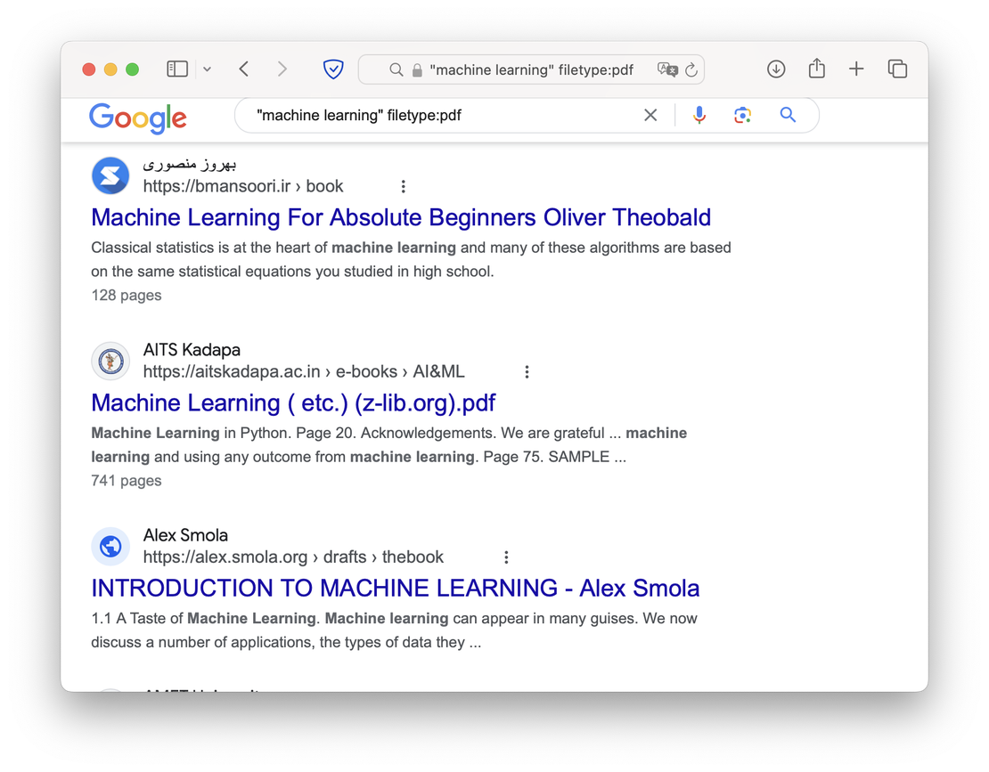This screenshot has height=772, width=989.
Task: Go back to the previous page
Action: (244, 69)
